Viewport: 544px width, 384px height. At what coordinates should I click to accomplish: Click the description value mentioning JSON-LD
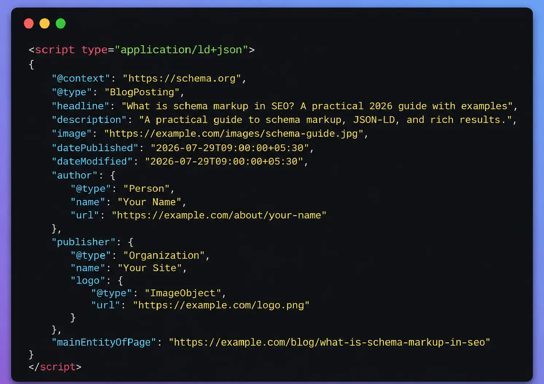(x=326, y=120)
